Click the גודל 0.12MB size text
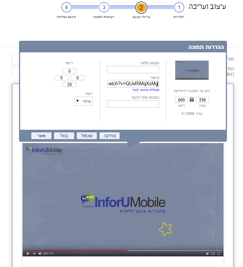243x267 pixels. [x=192, y=114]
